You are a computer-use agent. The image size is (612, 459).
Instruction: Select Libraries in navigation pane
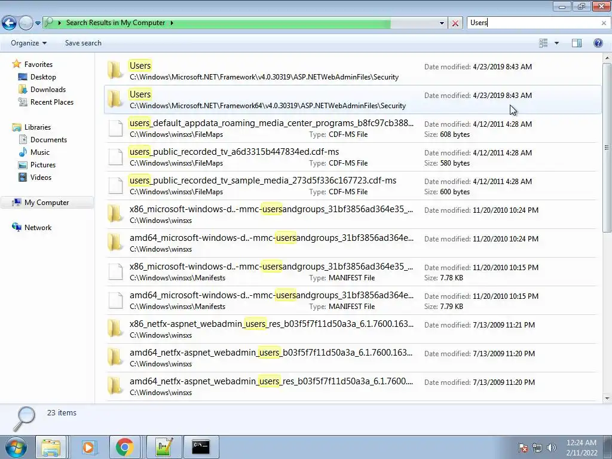click(38, 127)
